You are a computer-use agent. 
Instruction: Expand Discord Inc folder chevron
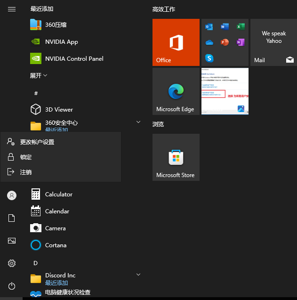(x=138, y=275)
